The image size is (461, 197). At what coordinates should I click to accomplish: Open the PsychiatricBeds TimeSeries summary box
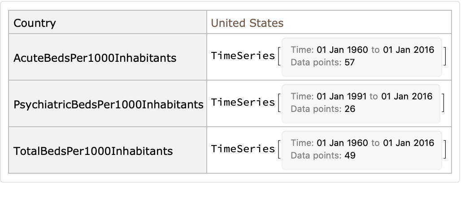(x=361, y=103)
